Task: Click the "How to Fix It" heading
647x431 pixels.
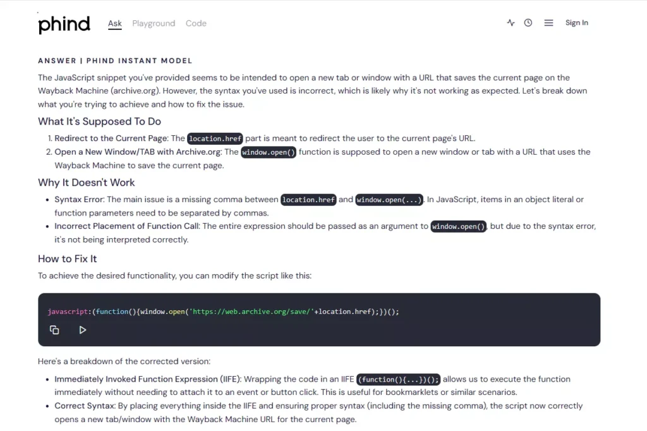Action: click(x=67, y=258)
